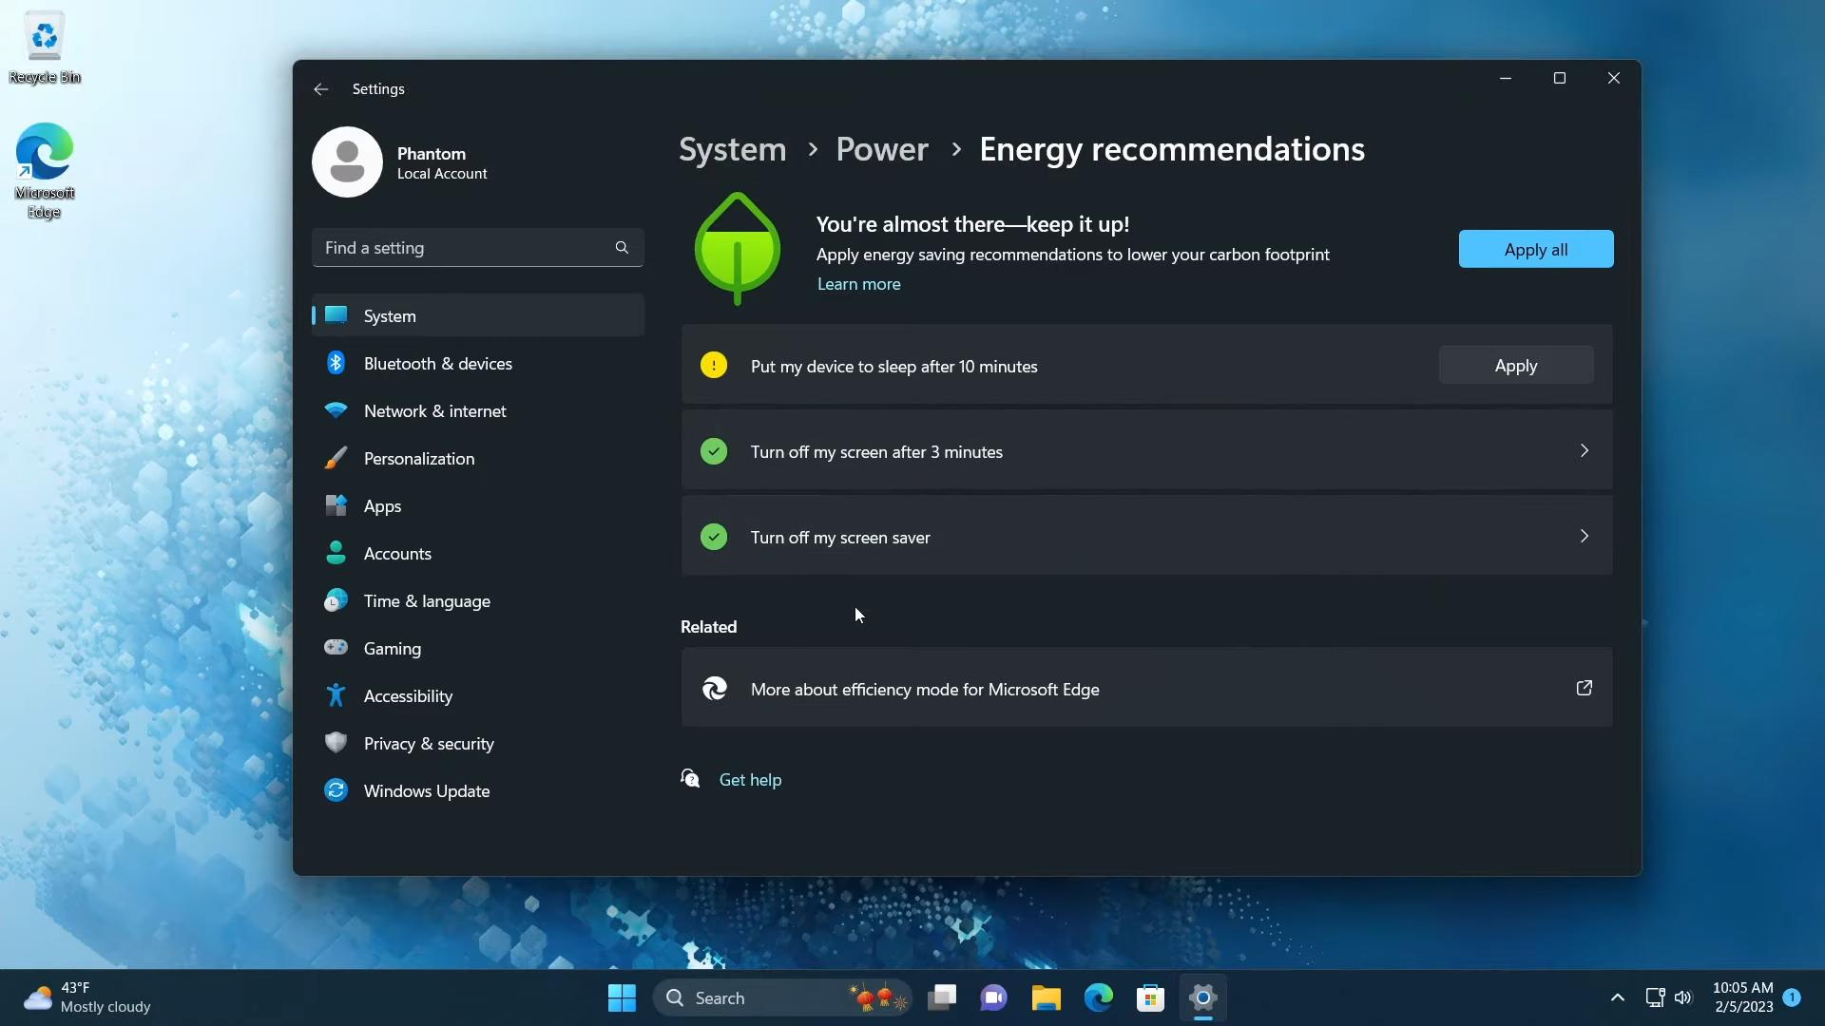Click the Settings search input field
Image resolution: width=1825 pixels, height=1026 pixels.
click(x=476, y=247)
